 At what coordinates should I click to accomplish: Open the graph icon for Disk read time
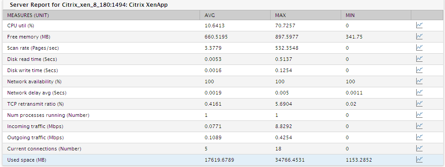[x=419, y=59]
